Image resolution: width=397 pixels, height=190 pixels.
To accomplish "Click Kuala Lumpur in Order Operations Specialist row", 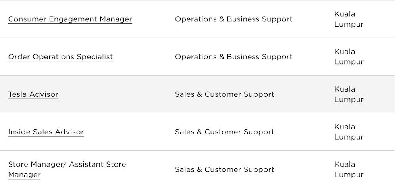I will coord(349,57).
